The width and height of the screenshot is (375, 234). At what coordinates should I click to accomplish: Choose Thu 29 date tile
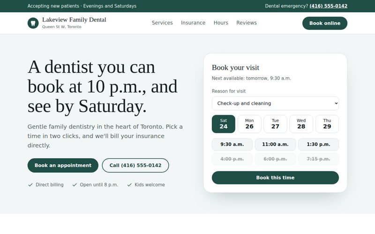point(327,124)
